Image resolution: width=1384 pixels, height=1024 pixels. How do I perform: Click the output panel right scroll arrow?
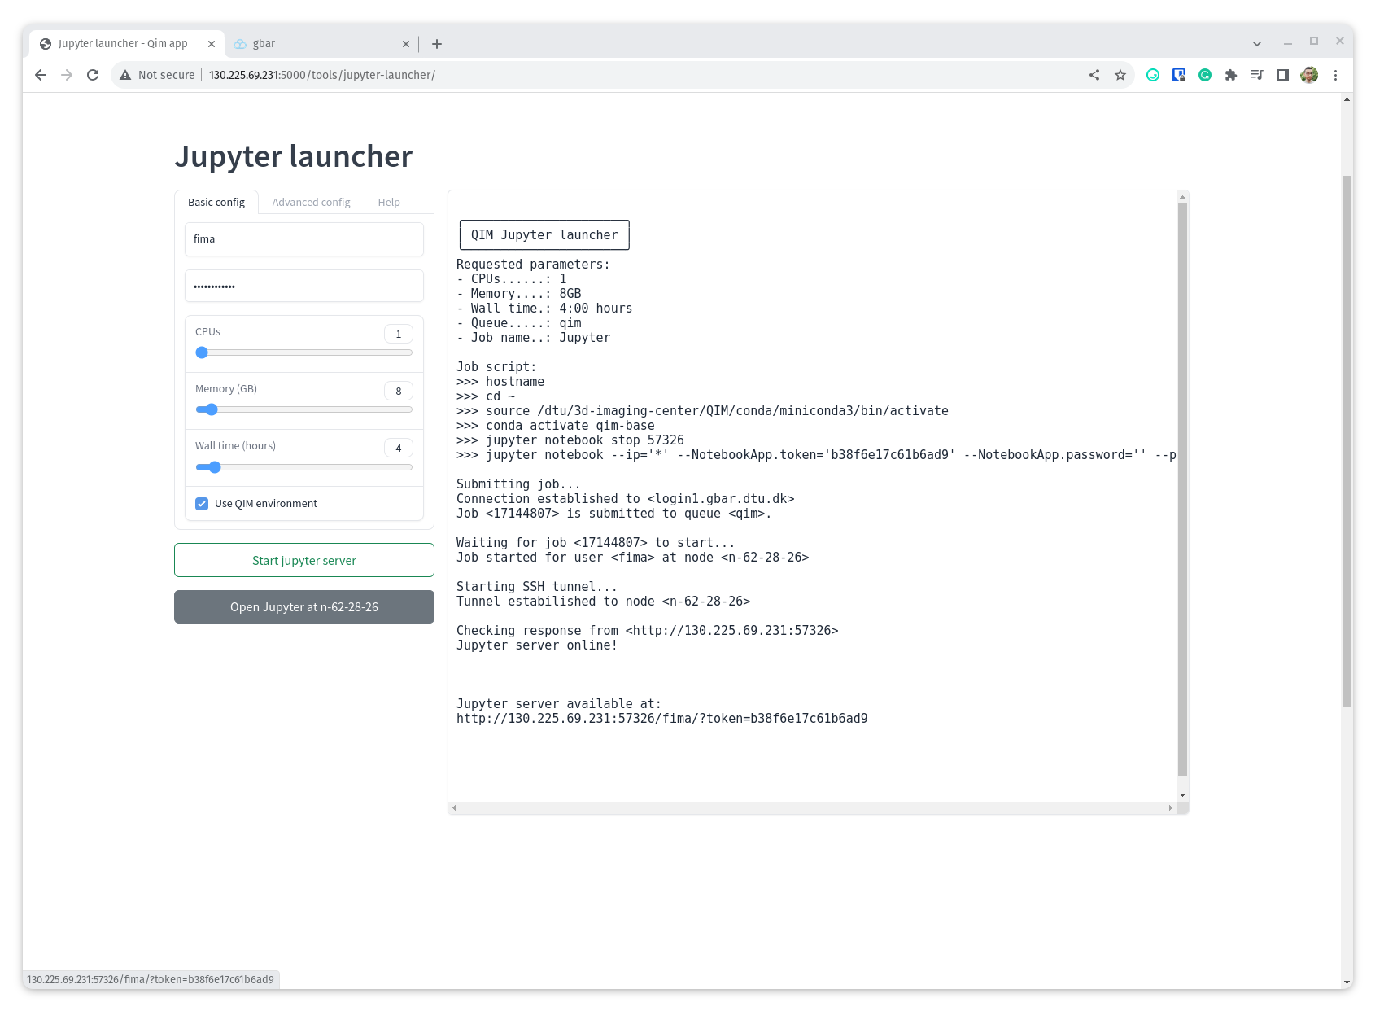(x=1171, y=808)
